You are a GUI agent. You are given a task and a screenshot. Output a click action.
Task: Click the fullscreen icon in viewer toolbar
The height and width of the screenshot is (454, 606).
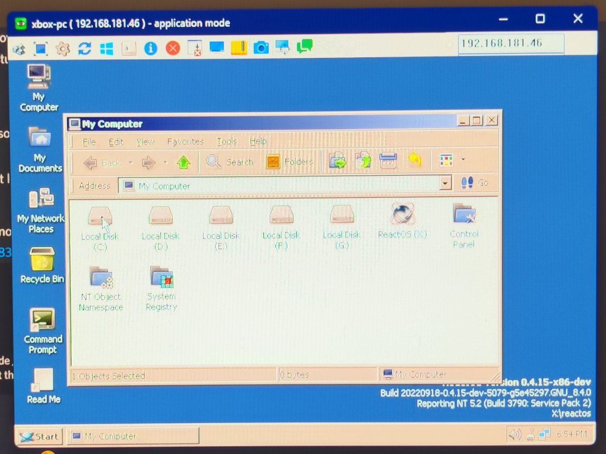(x=41, y=49)
